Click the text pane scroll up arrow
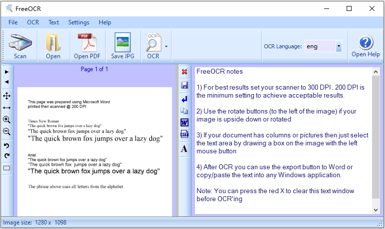Viewport: 385px width, 229px height. pos(376,72)
